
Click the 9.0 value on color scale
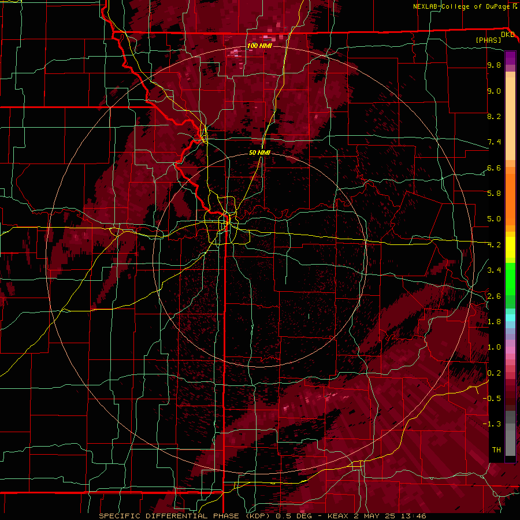(x=494, y=91)
